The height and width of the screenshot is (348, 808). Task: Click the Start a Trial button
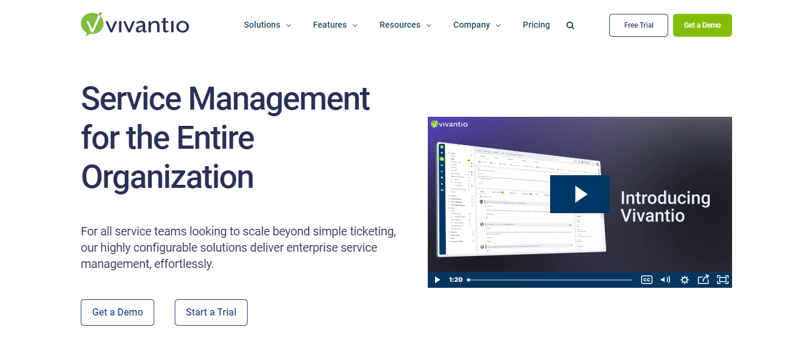(211, 312)
